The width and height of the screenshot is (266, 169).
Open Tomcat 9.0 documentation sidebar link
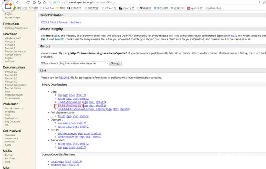tap(11, 72)
